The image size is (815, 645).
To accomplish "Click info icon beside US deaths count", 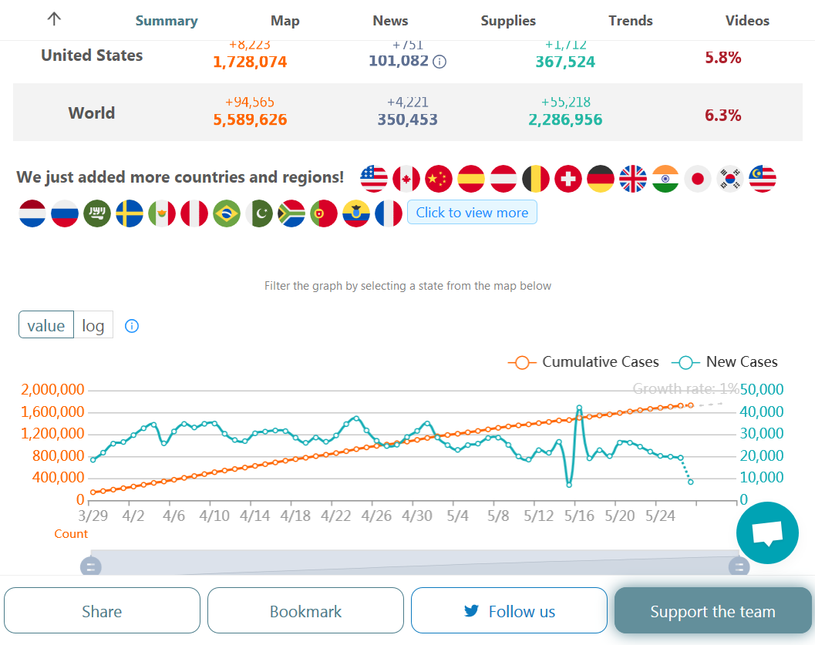I will click(439, 61).
